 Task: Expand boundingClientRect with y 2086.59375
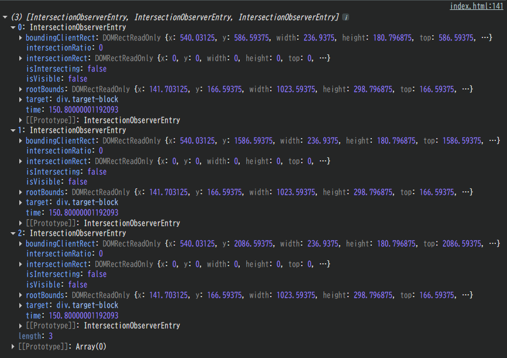coord(21,244)
